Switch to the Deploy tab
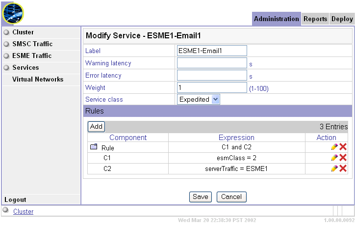 tap(342, 19)
